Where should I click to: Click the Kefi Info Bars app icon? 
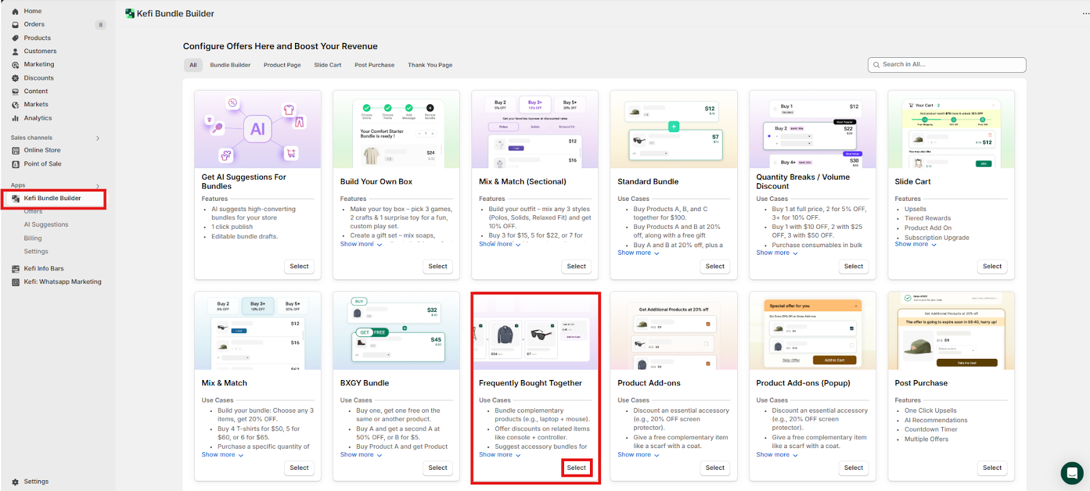(15, 269)
